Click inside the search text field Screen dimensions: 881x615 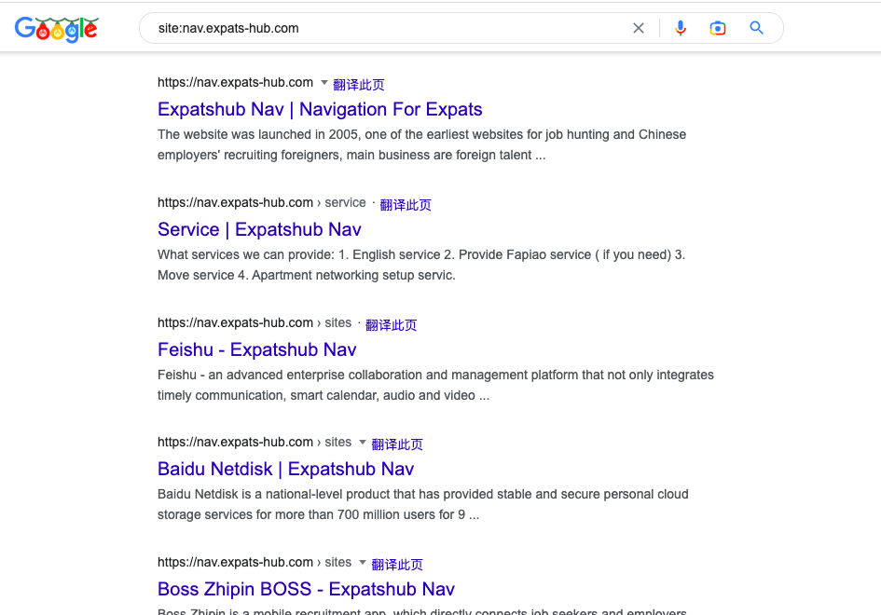pyautogui.click(x=388, y=28)
